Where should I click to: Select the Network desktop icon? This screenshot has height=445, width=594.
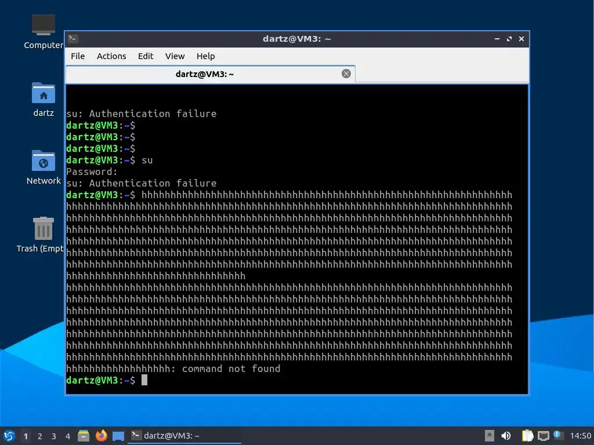[43, 167]
